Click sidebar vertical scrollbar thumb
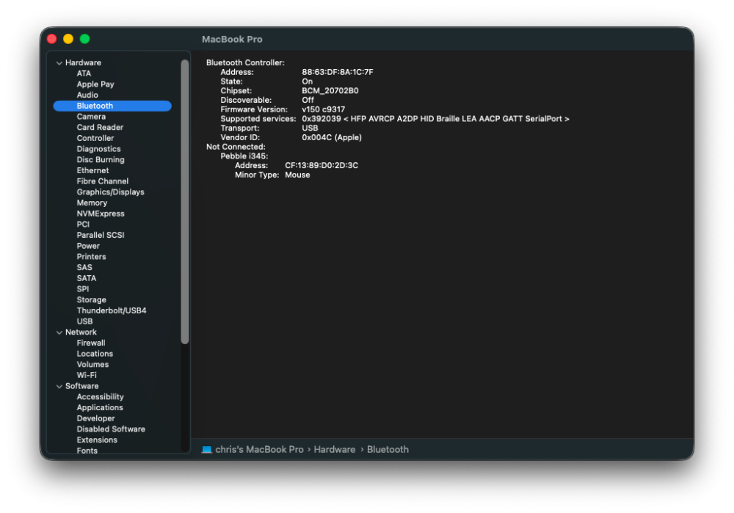 point(185,202)
